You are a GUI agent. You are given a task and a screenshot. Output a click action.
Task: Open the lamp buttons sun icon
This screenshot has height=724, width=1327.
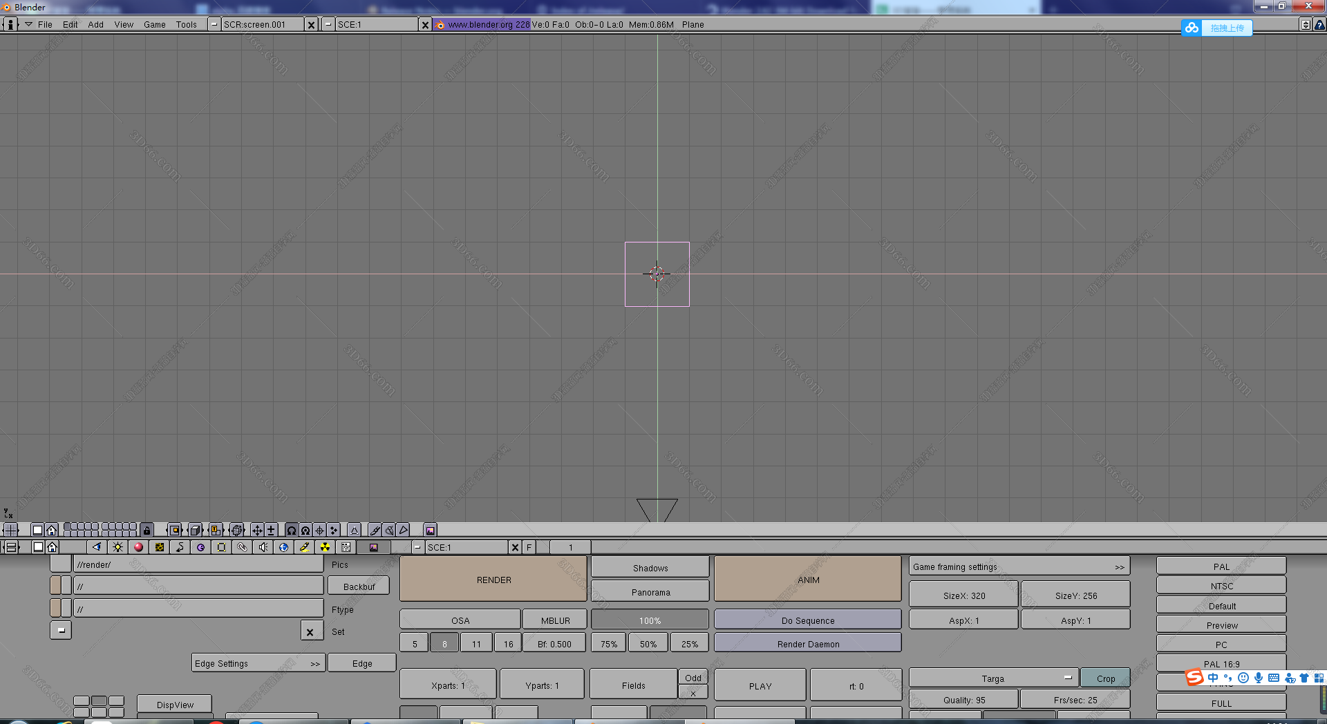pyautogui.click(x=117, y=547)
